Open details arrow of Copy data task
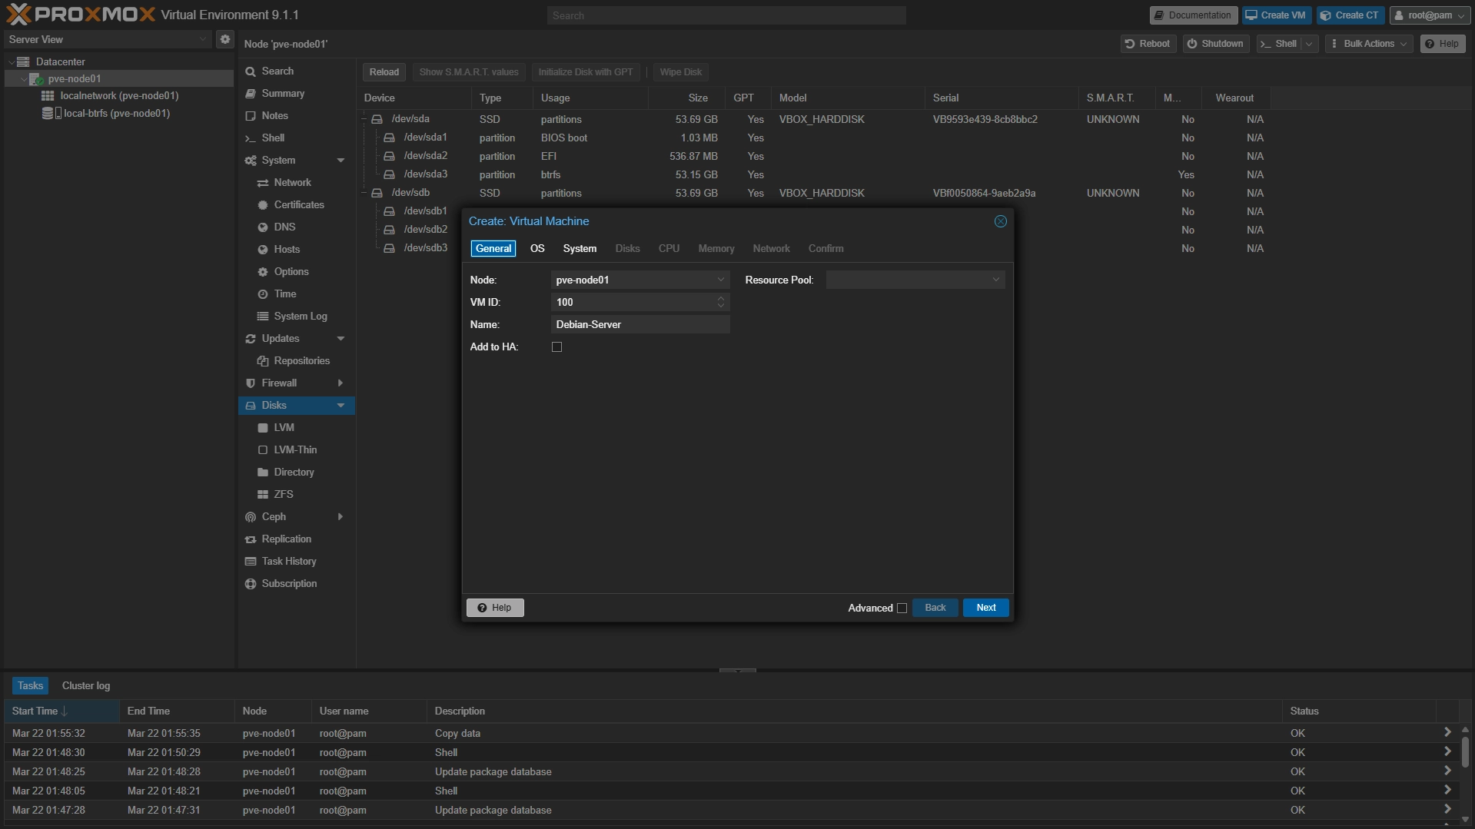 pyautogui.click(x=1447, y=733)
